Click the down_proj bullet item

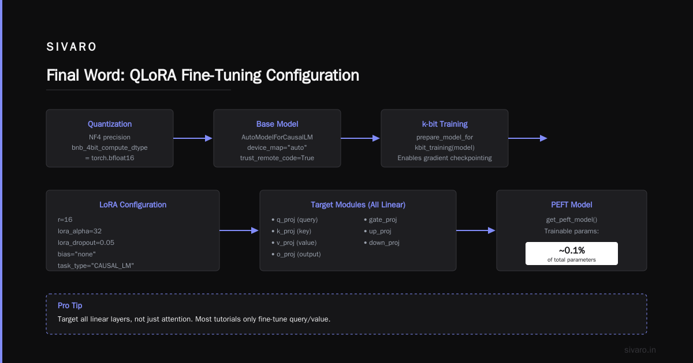pos(381,243)
